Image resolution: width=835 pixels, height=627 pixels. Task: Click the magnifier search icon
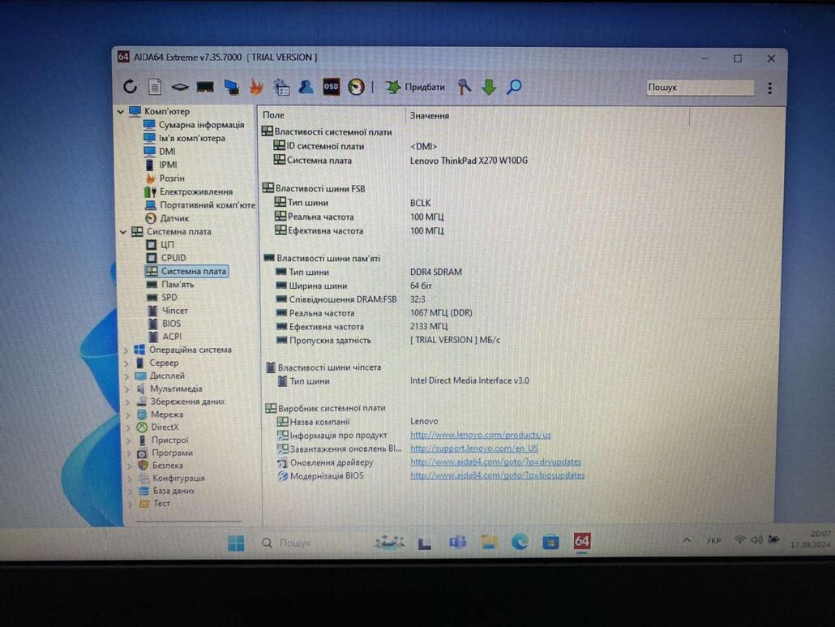[514, 87]
